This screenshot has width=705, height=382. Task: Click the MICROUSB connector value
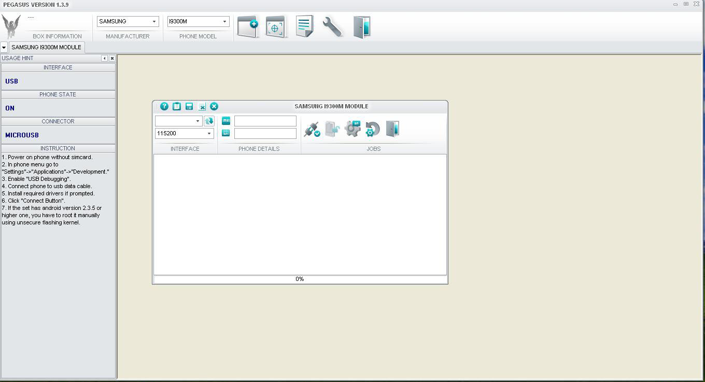(x=22, y=135)
